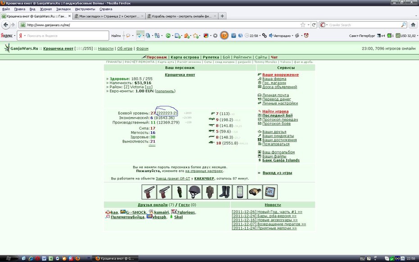Screen dimensions: 419x262
Task: Click the Найти игрока link
Action: pos(275,111)
